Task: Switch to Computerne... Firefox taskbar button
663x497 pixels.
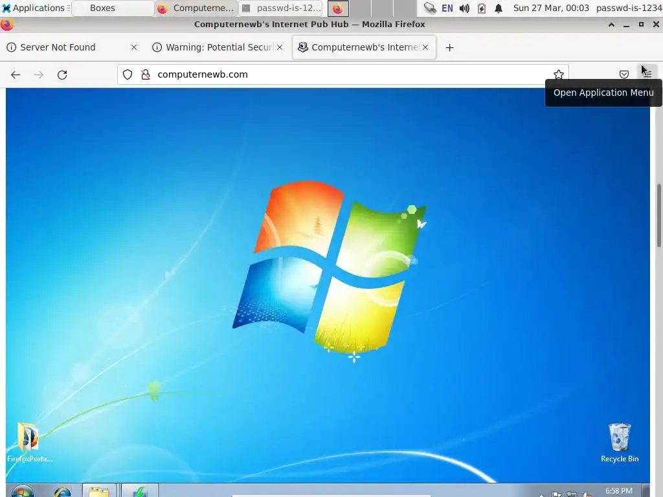Action: click(197, 8)
